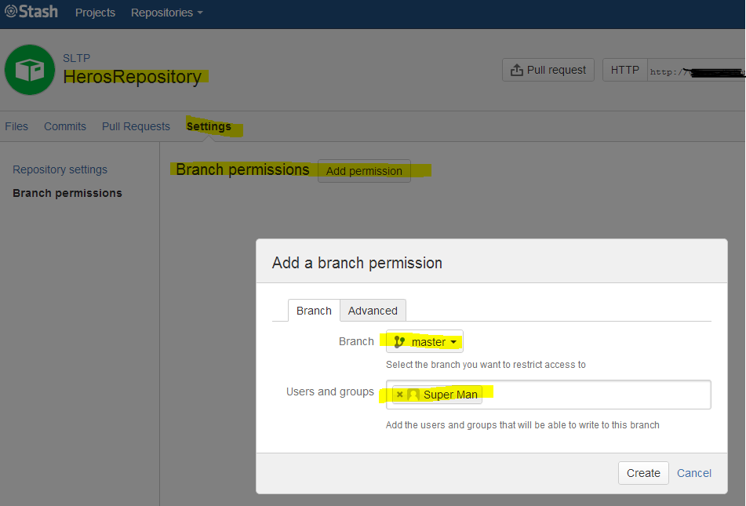Click the Create button
This screenshot has height=506, width=746.
642,473
